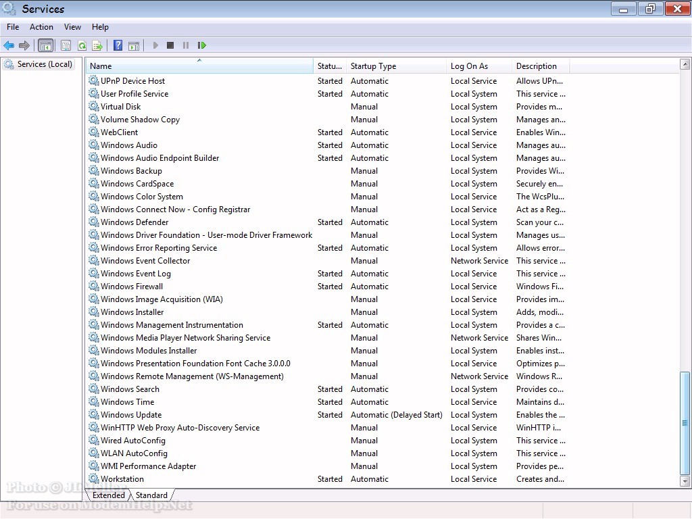Click the Export List toolbar icon
The image size is (692, 519).
97,45
